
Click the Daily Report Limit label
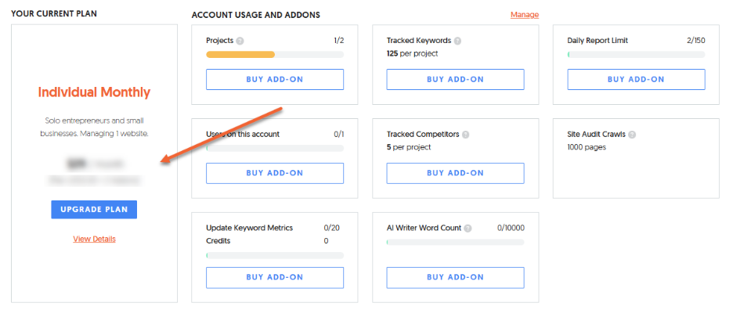(x=598, y=41)
